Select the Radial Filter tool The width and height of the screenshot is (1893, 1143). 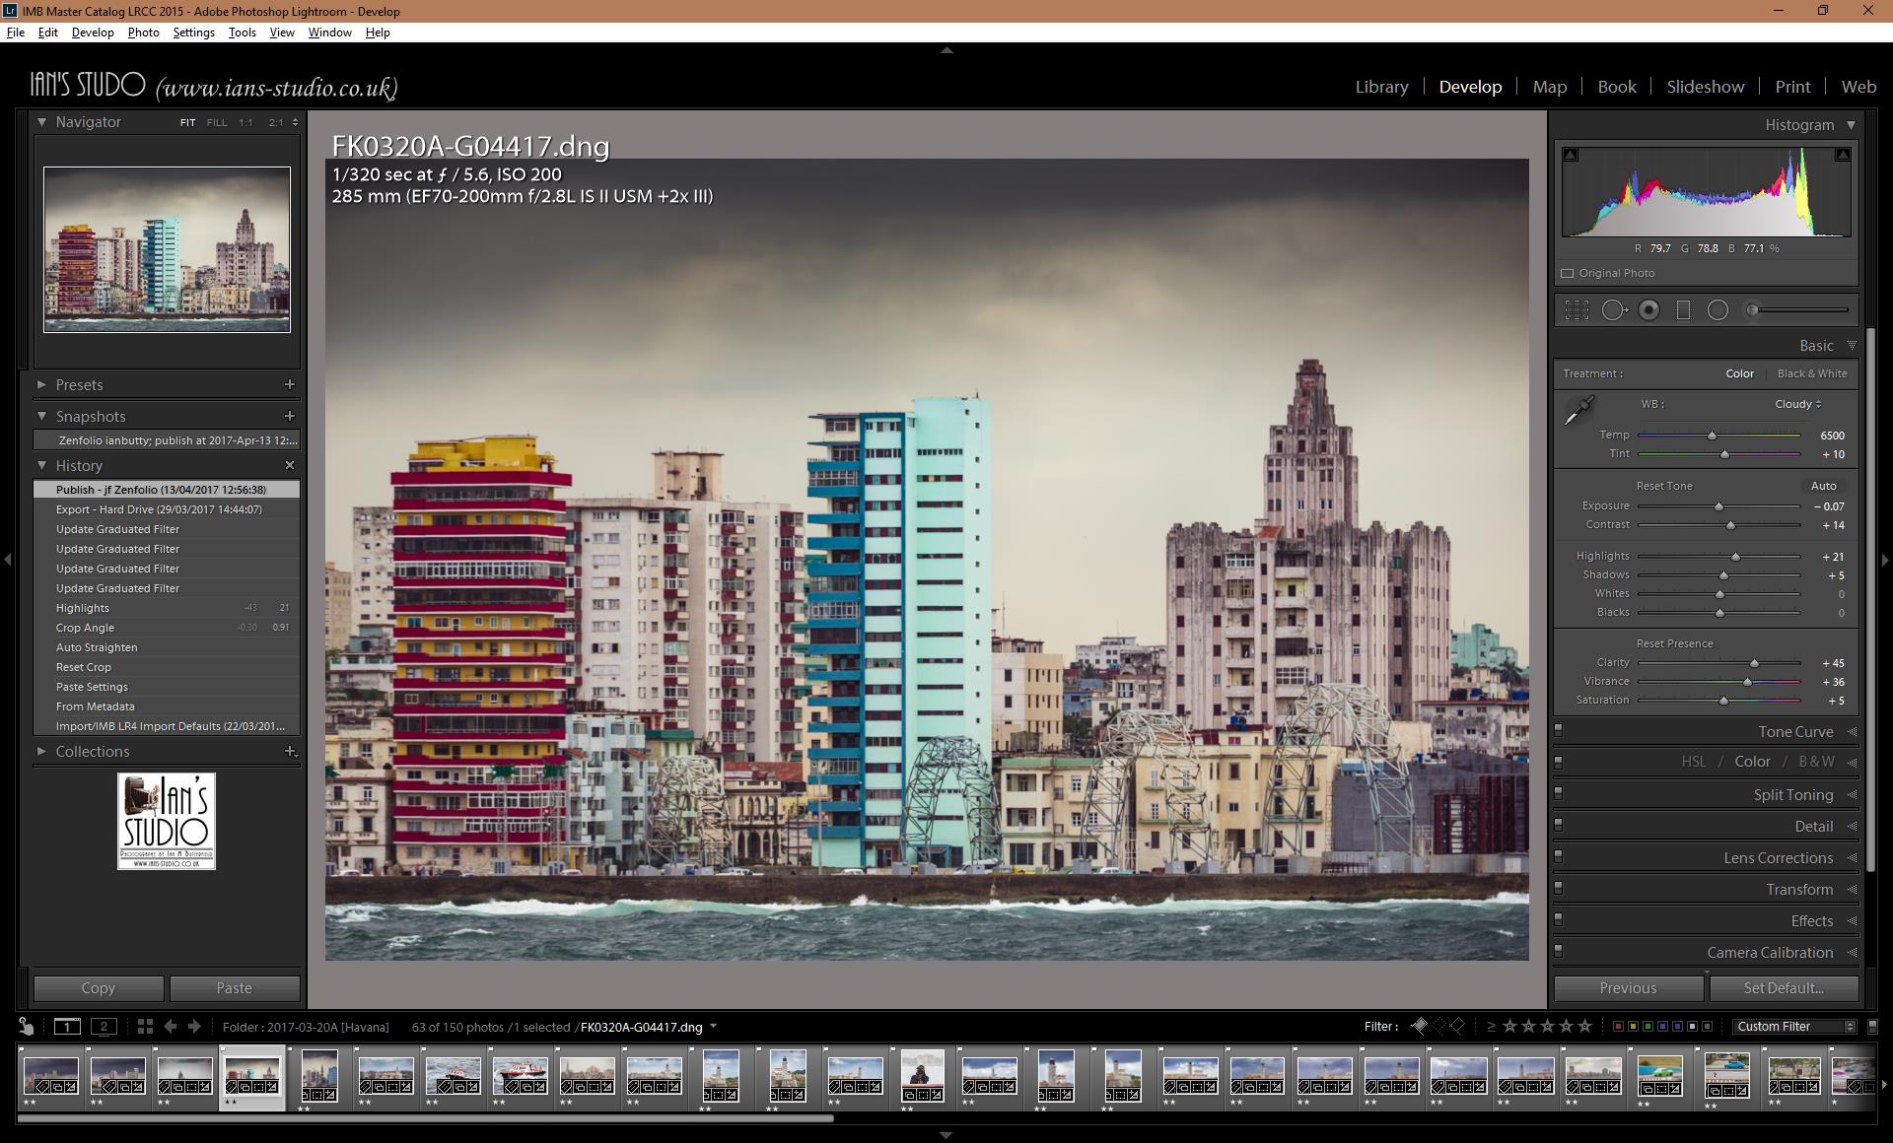[x=1718, y=310]
